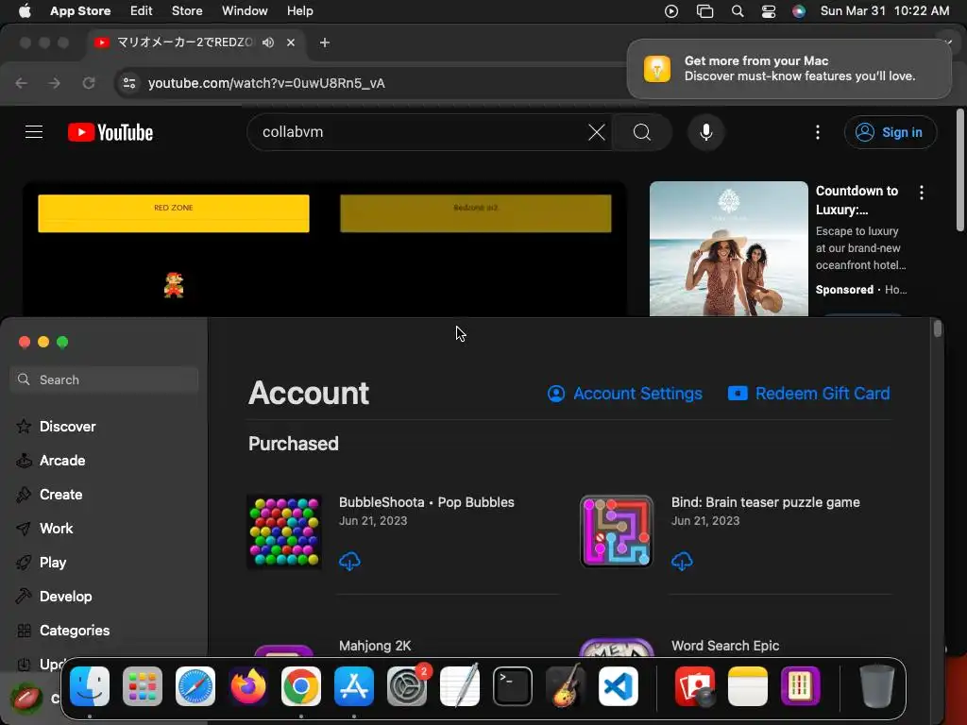This screenshot has height=725, width=967.
Task: Start YouTube voice search with microphone
Action: point(706,132)
